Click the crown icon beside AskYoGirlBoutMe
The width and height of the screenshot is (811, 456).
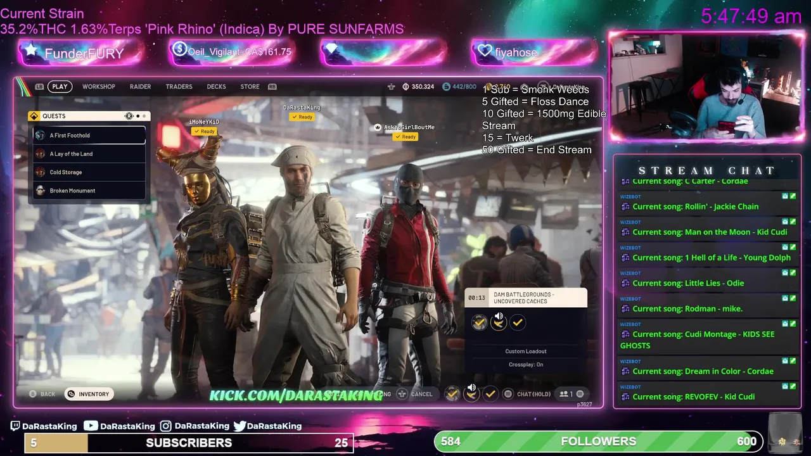tap(378, 127)
